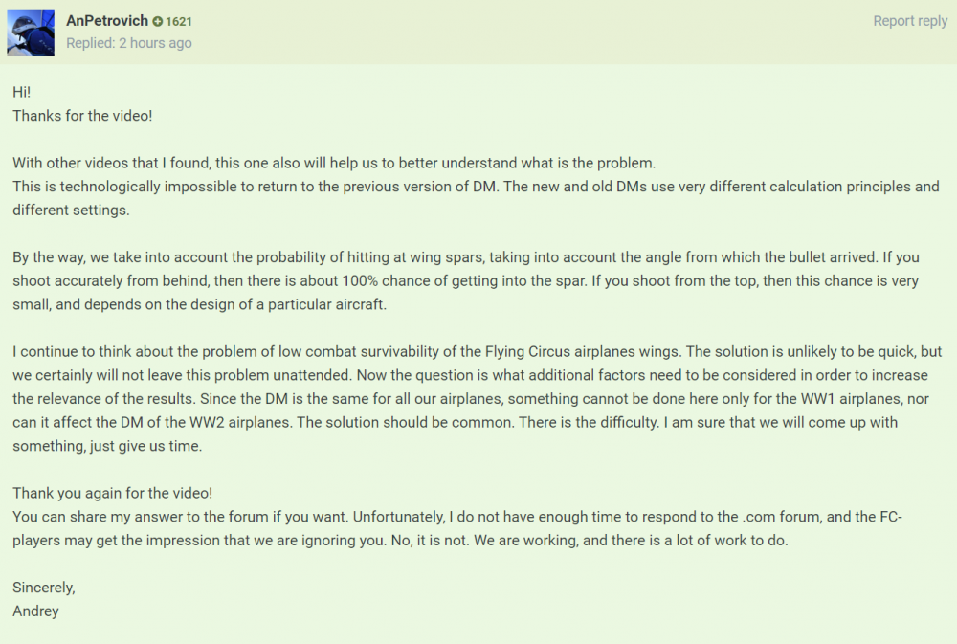Screen dimensions: 957x644
Task: Click the reputation score 1621
Action: 179,21
